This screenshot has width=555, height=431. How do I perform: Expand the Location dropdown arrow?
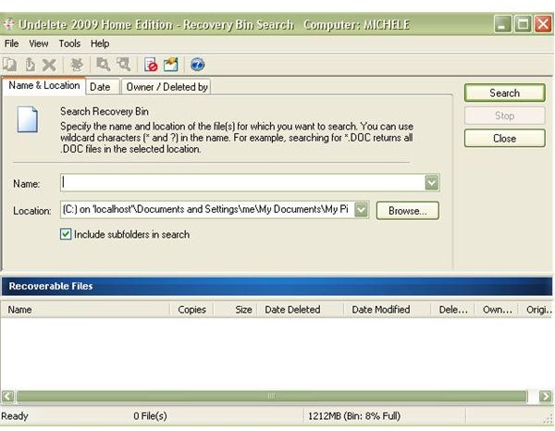pyautogui.click(x=362, y=209)
